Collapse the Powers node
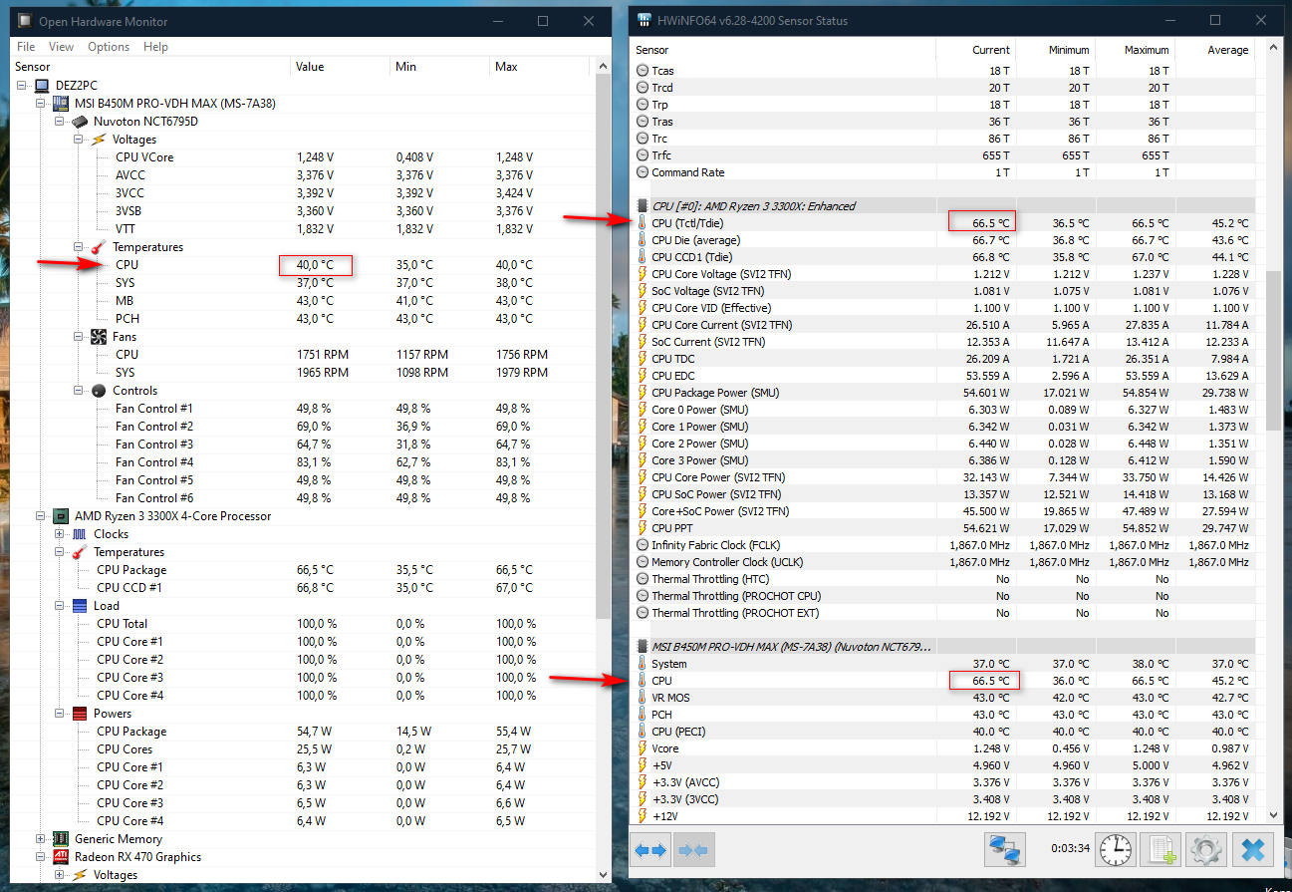The width and height of the screenshot is (1292, 892). pos(60,714)
